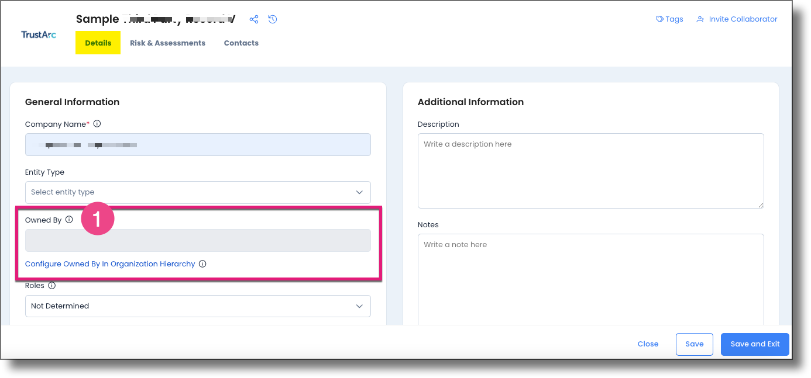This screenshot has height=378, width=811.
Task: Click the Company Name input field
Action: (198, 144)
